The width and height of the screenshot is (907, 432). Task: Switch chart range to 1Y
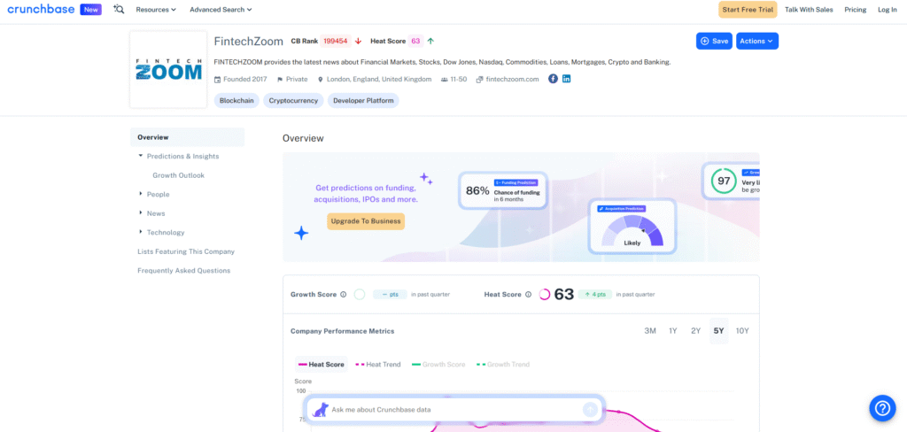click(x=673, y=331)
